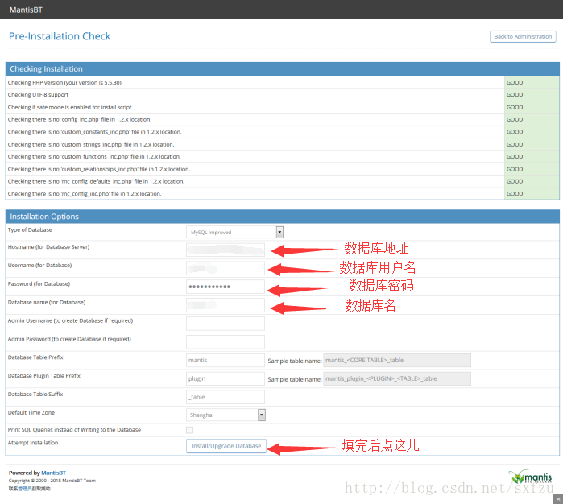The height and width of the screenshot is (504, 563).
Task: Click the core table sample name field
Action: 397,360
